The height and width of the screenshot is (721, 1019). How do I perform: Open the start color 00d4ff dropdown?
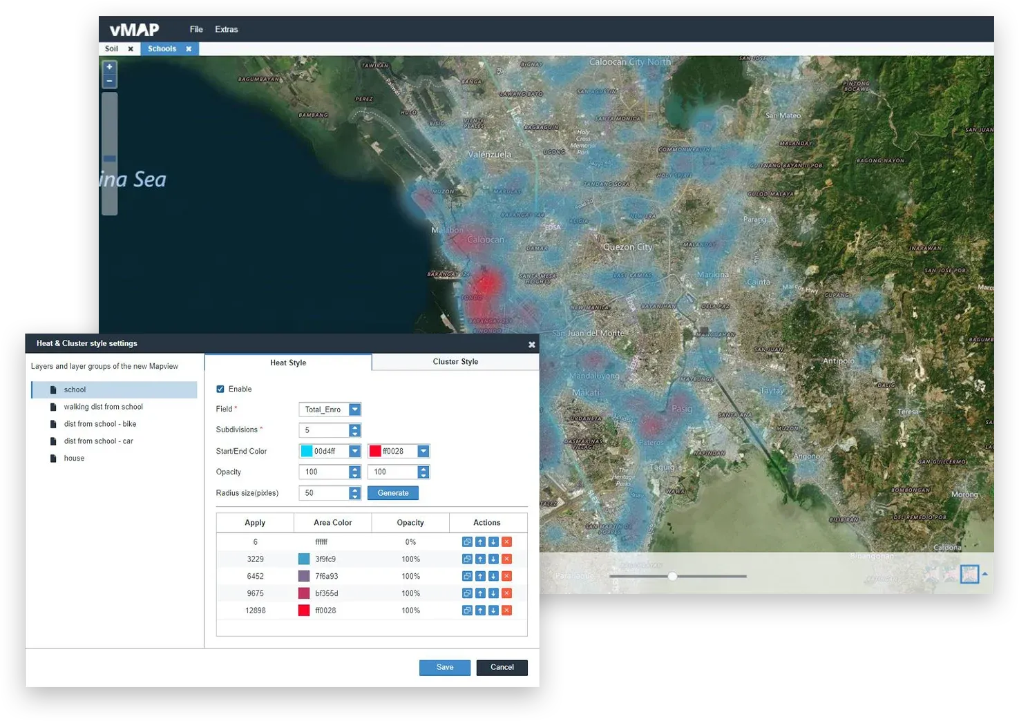click(x=354, y=451)
